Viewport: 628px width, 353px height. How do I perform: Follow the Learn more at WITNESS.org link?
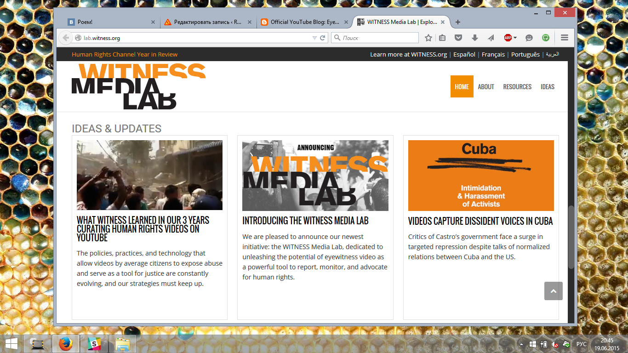[x=409, y=54]
